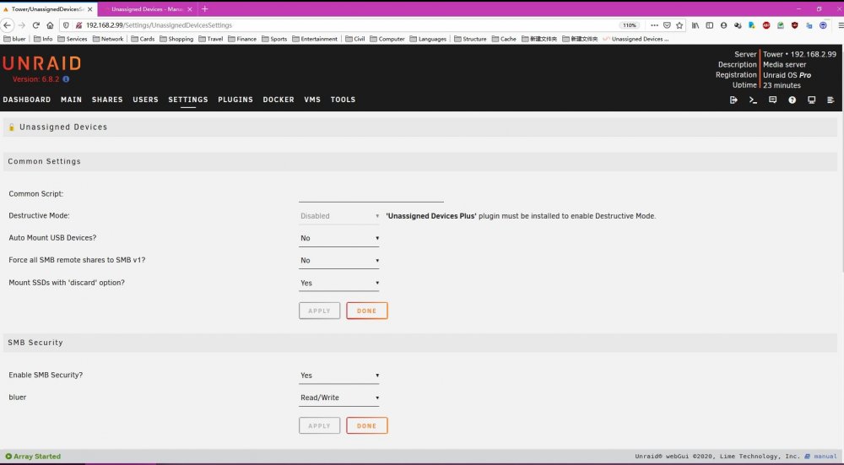Open the Firefox Library icon
Image resolution: width=844 pixels, height=465 pixels.
tap(695, 25)
